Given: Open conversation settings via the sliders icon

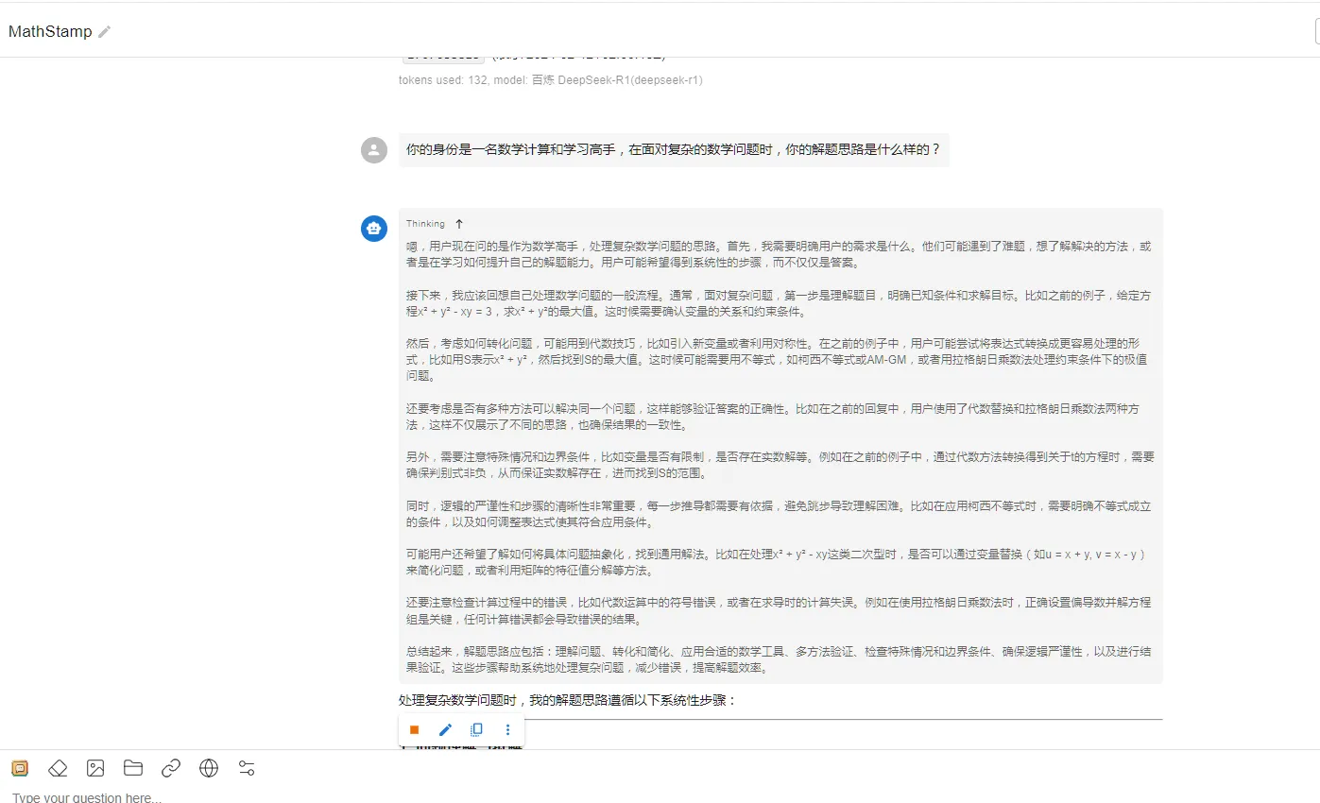Looking at the screenshot, I should click(x=247, y=768).
